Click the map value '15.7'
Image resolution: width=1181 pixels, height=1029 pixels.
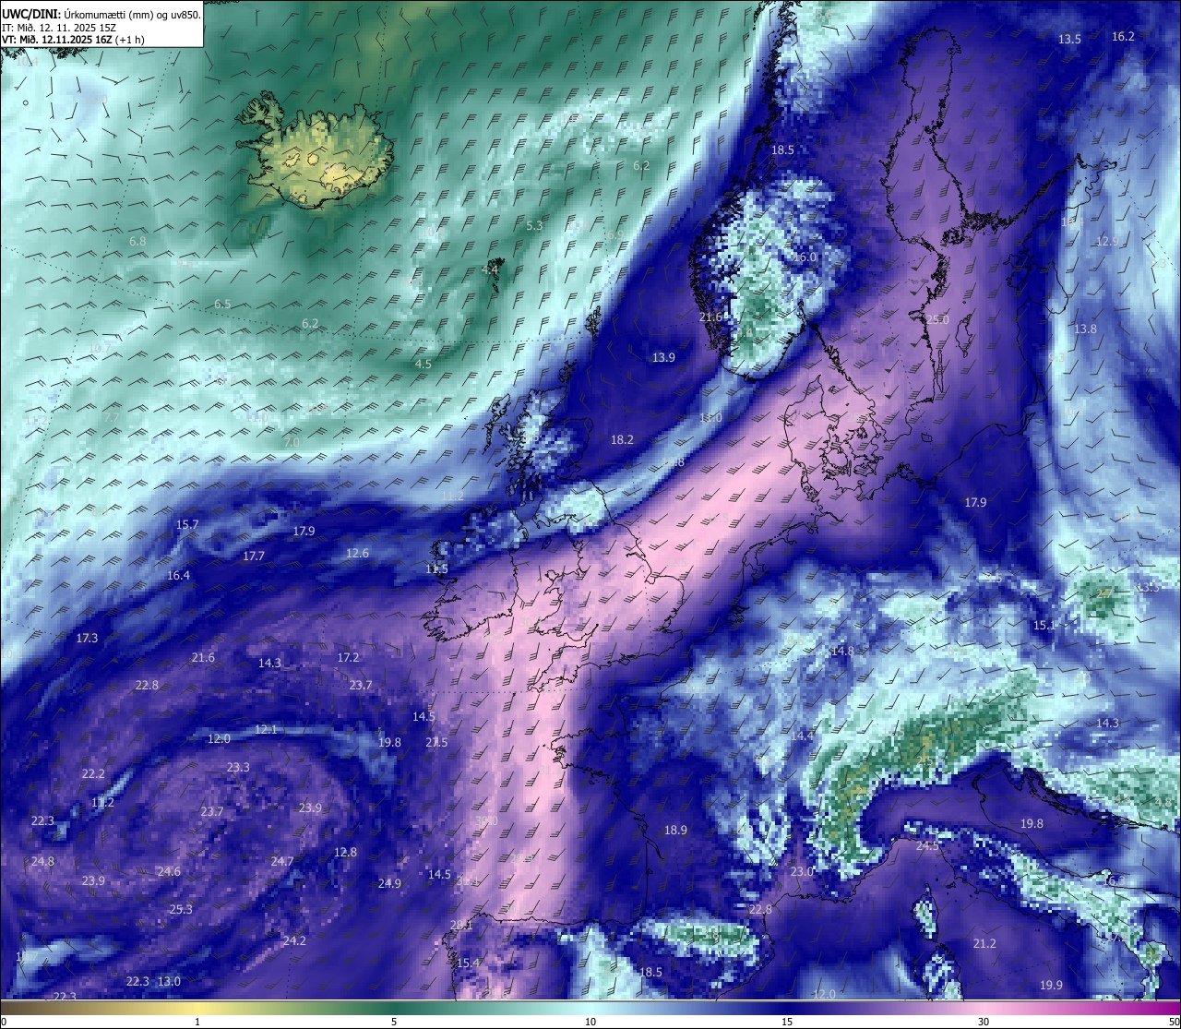(x=187, y=525)
